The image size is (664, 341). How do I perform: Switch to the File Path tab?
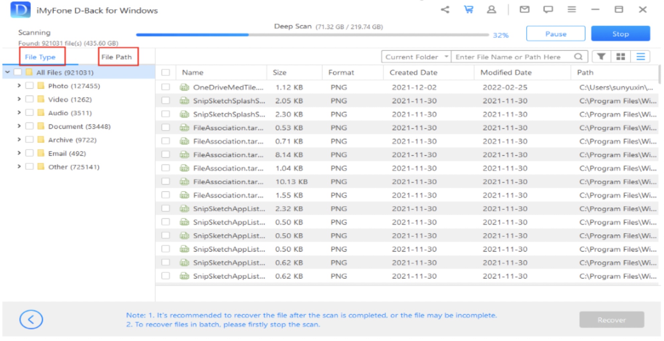pos(117,57)
